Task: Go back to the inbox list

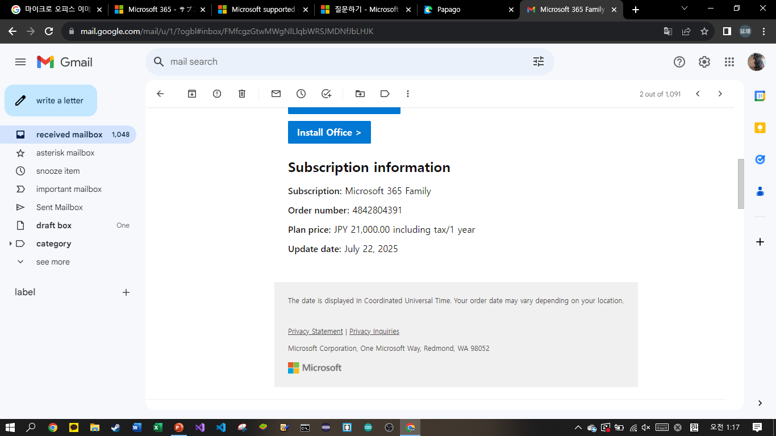Action: click(160, 94)
